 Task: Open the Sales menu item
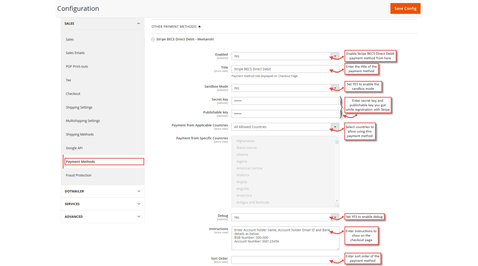tap(70, 39)
